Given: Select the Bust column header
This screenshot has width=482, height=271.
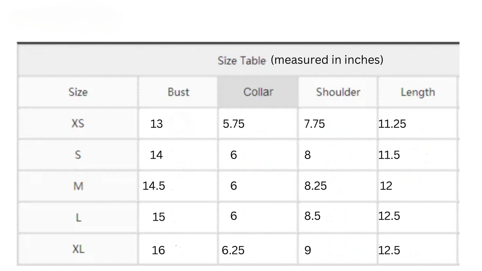Looking at the screenshot, I should [x=178, y=92].
